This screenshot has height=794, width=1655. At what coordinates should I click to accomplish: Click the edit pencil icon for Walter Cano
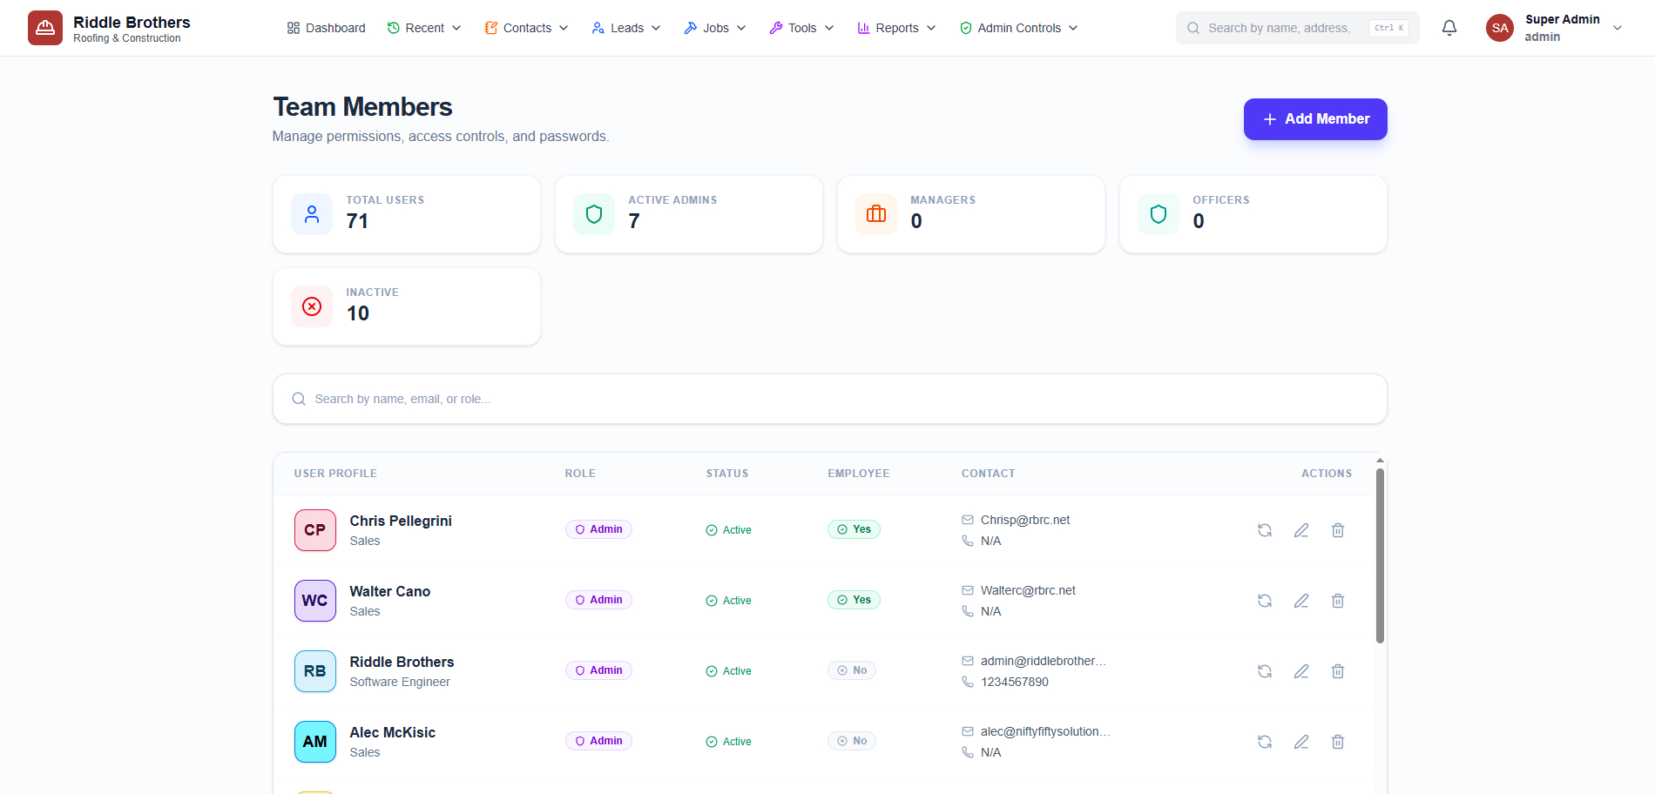[1301, 600]
